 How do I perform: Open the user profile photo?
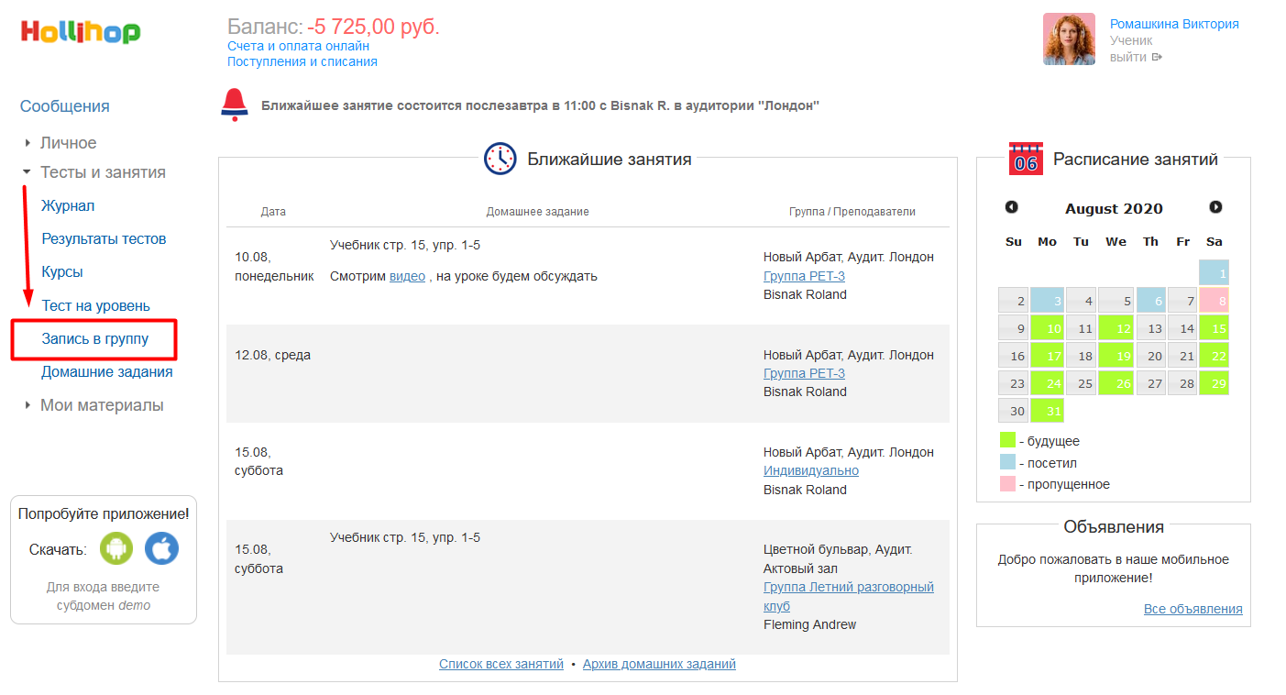click(x=1069, y=39)
